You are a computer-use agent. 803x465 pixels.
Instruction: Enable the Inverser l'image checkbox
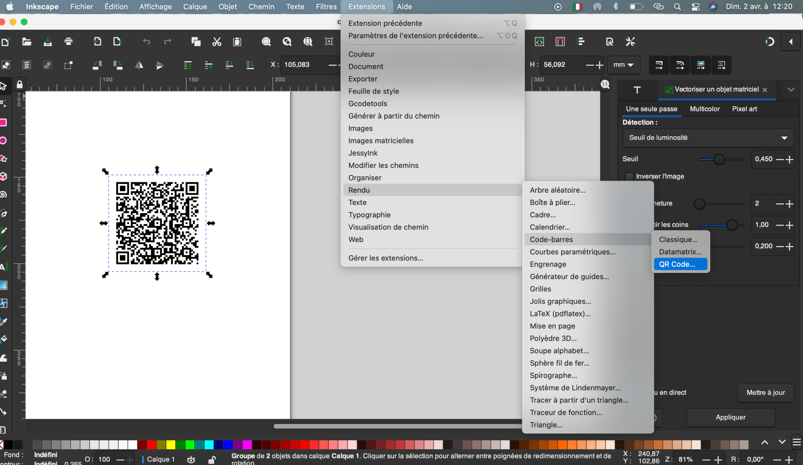[x=629, y=176]
